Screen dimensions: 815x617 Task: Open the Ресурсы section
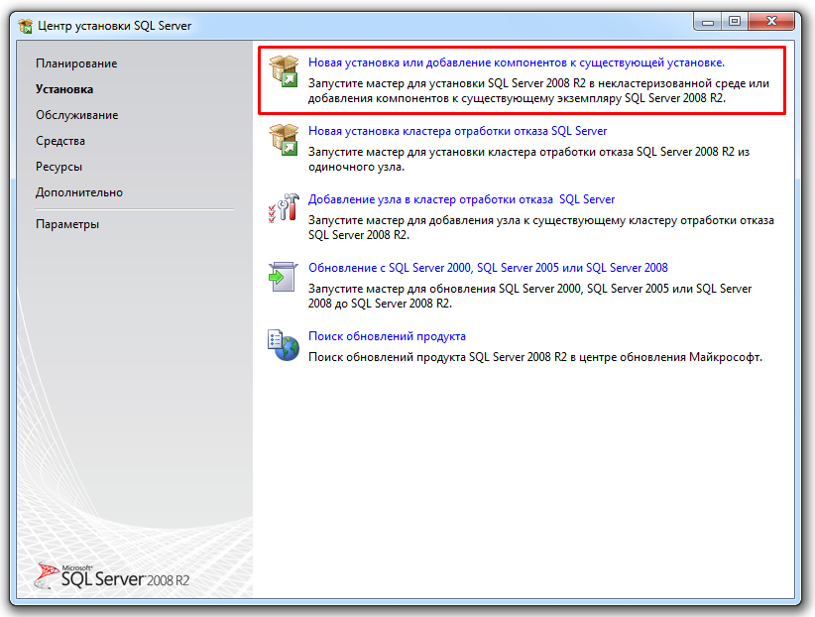58,167
